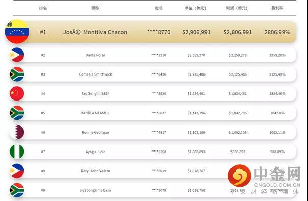
Task: Click account number ****5520
Action: coord(159,94)
